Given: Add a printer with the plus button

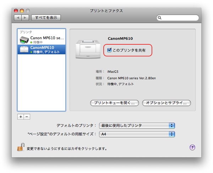Looking at the screenshot, I should [x=21, y=117].
